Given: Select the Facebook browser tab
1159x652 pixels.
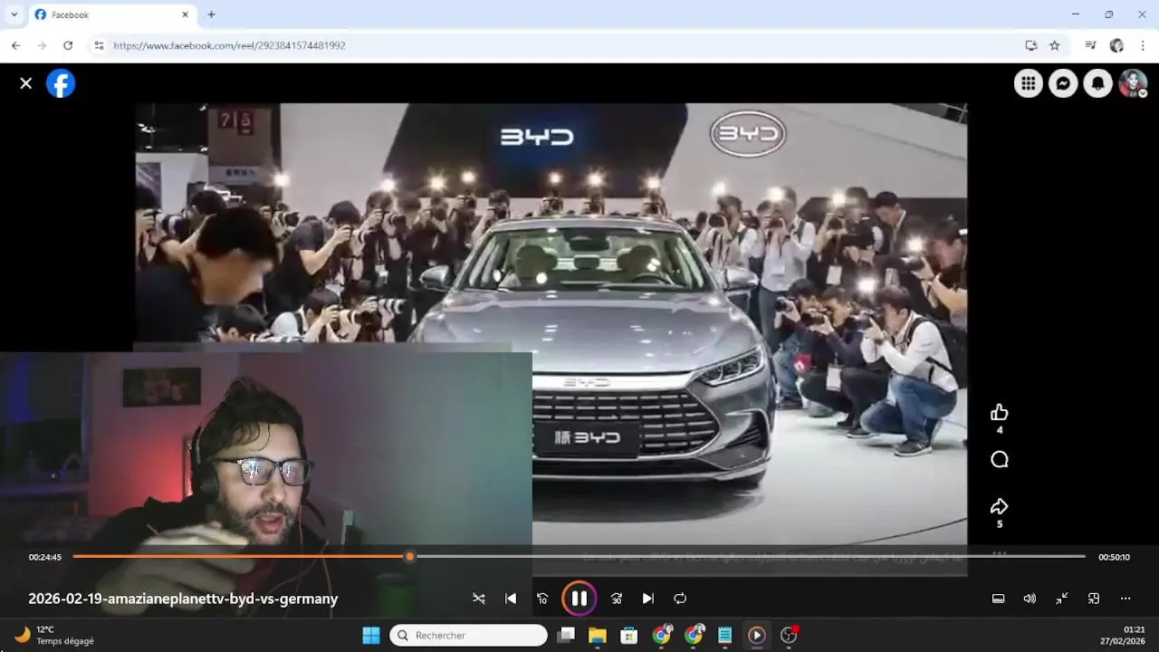Looking at the screenshot, I should 112,14.
